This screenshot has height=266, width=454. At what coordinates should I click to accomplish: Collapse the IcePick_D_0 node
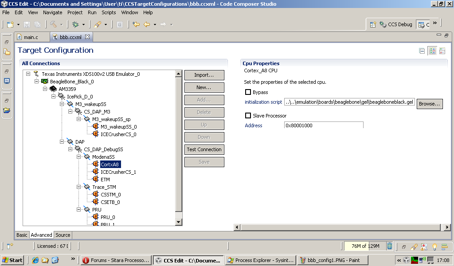53,96
